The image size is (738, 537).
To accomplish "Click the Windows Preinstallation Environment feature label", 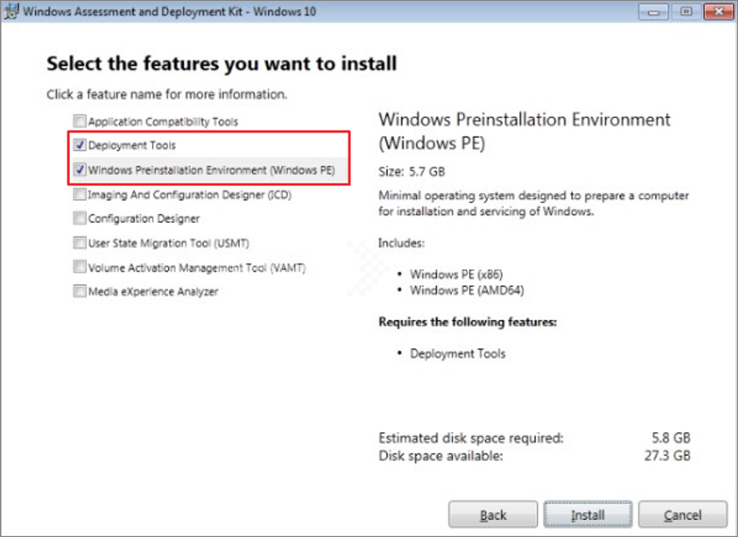I will tap(211, 171).
